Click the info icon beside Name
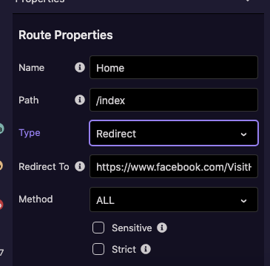Image resolution: width=270 pixels, height=266 pixels. (x=80, y=67)
